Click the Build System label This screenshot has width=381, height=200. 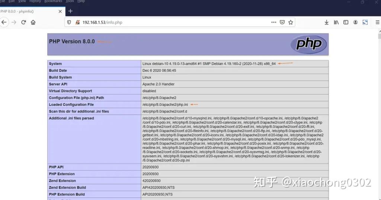60,77
